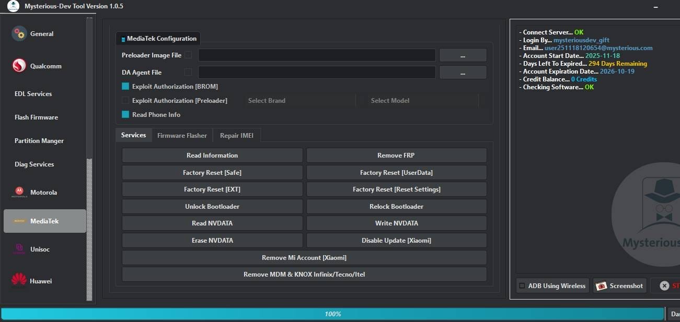Screen dimensions: 680x322
Task: Expand the Select Model dropdown
Action: 418,100
